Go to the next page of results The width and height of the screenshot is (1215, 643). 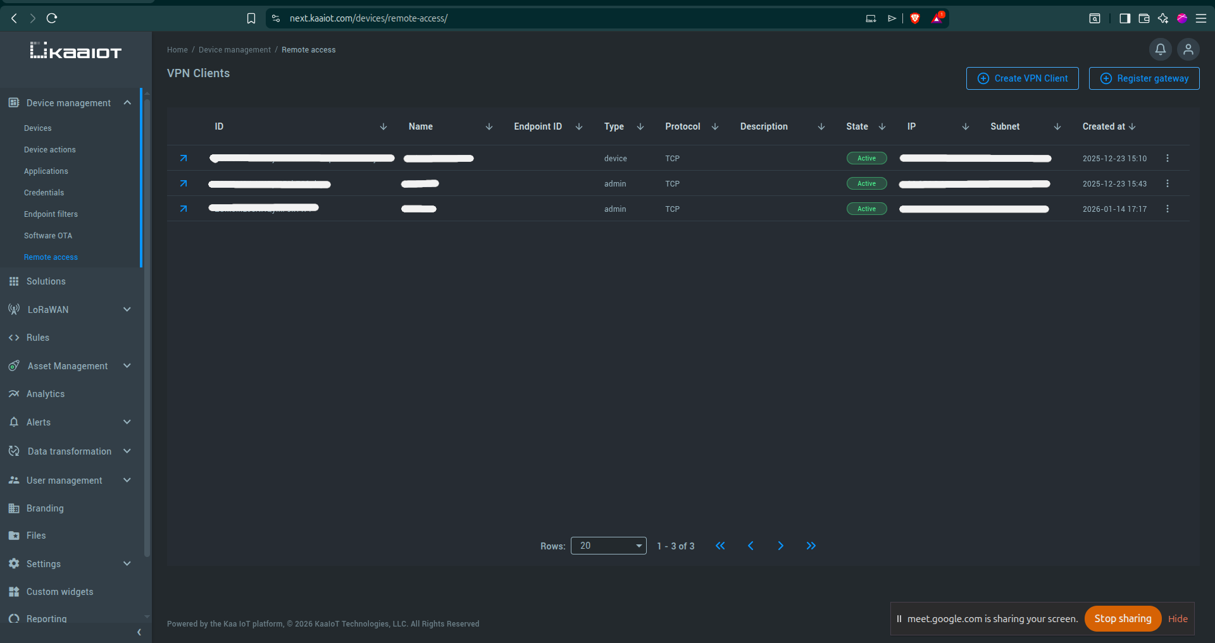point(780,546)
